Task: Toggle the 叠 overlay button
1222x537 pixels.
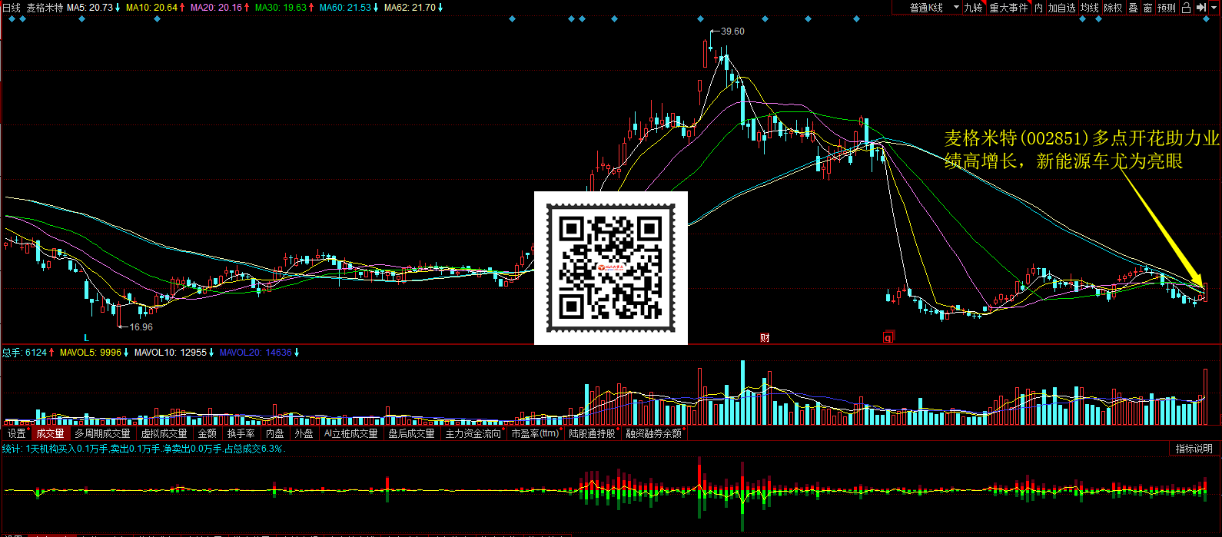Action: (1133, 8)
